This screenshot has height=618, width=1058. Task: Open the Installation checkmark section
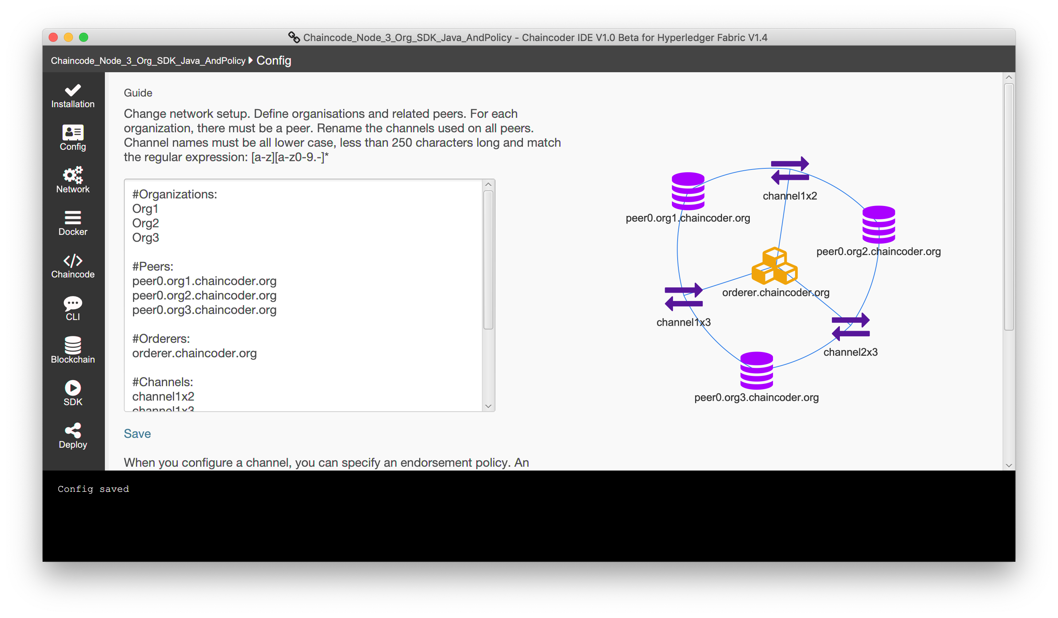pyautogui.click(x=73, y=96)
